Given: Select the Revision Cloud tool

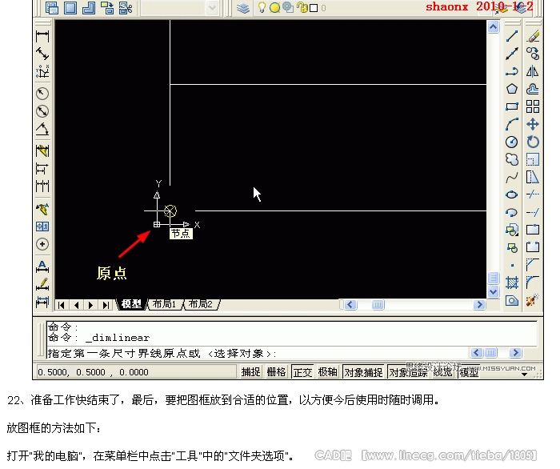Looking at the screenshot, I should click(x=512, y=159).
